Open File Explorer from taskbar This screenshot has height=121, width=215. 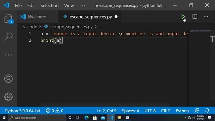[x=119, y=118]
